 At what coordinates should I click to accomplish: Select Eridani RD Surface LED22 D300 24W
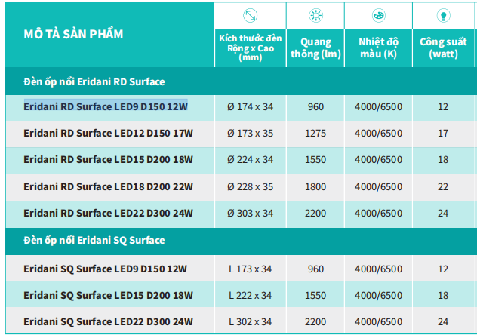click(108, 213)
